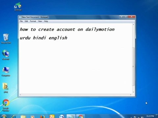Place cursor after the word "english"
158x118 pixels.
pyautogui.click(x=67, y=38)
